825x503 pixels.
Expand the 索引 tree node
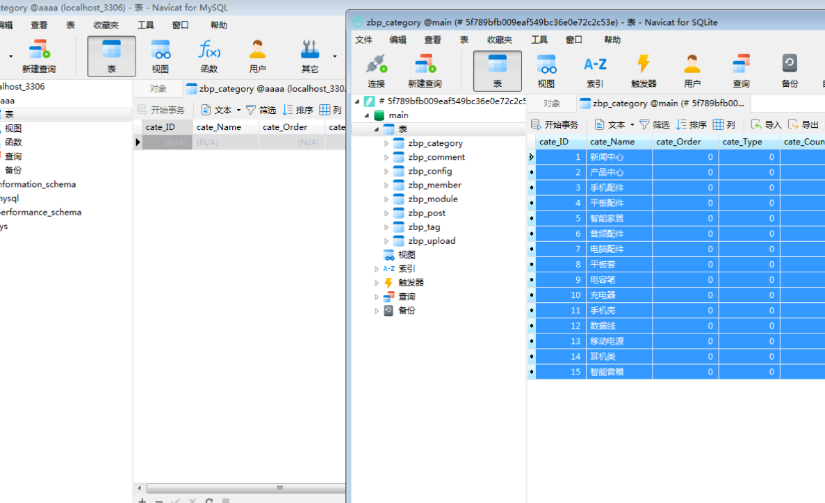[x=376, y=269]
